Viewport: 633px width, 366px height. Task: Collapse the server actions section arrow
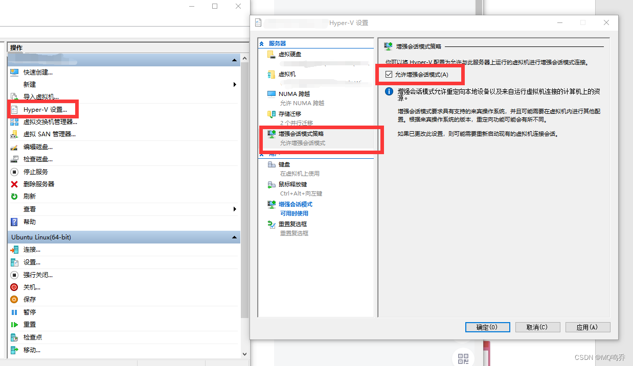coord(235,61)
